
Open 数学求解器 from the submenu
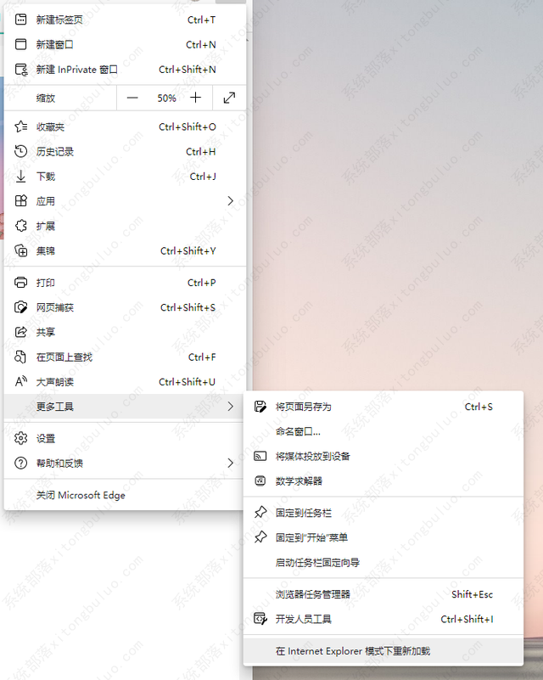[x=383, y=480]
